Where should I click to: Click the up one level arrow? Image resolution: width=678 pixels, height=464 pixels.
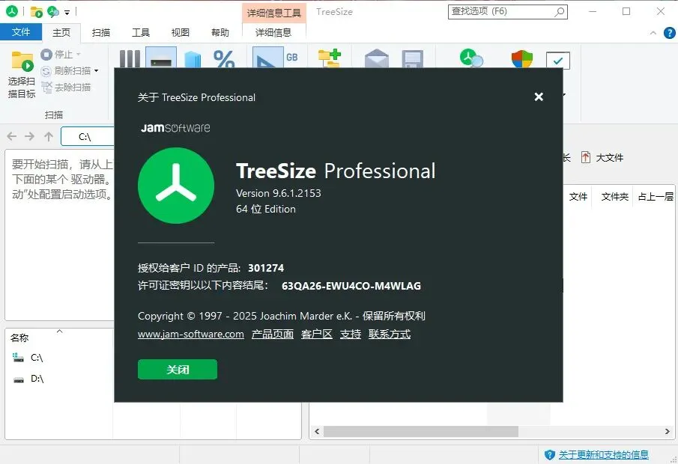(49, 136)
